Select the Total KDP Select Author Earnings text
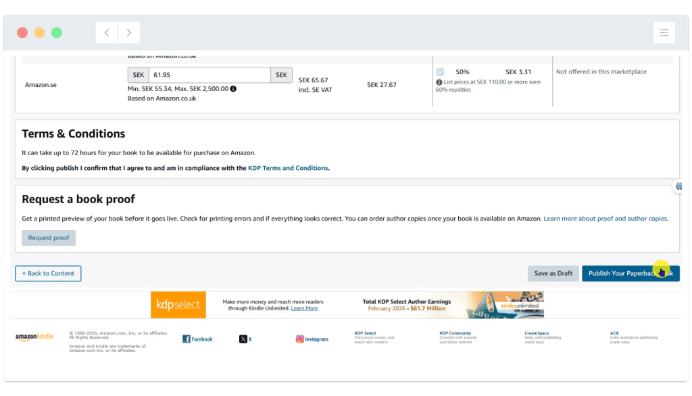Viewport: 692px width, 396px height. [x=406, y=302]
